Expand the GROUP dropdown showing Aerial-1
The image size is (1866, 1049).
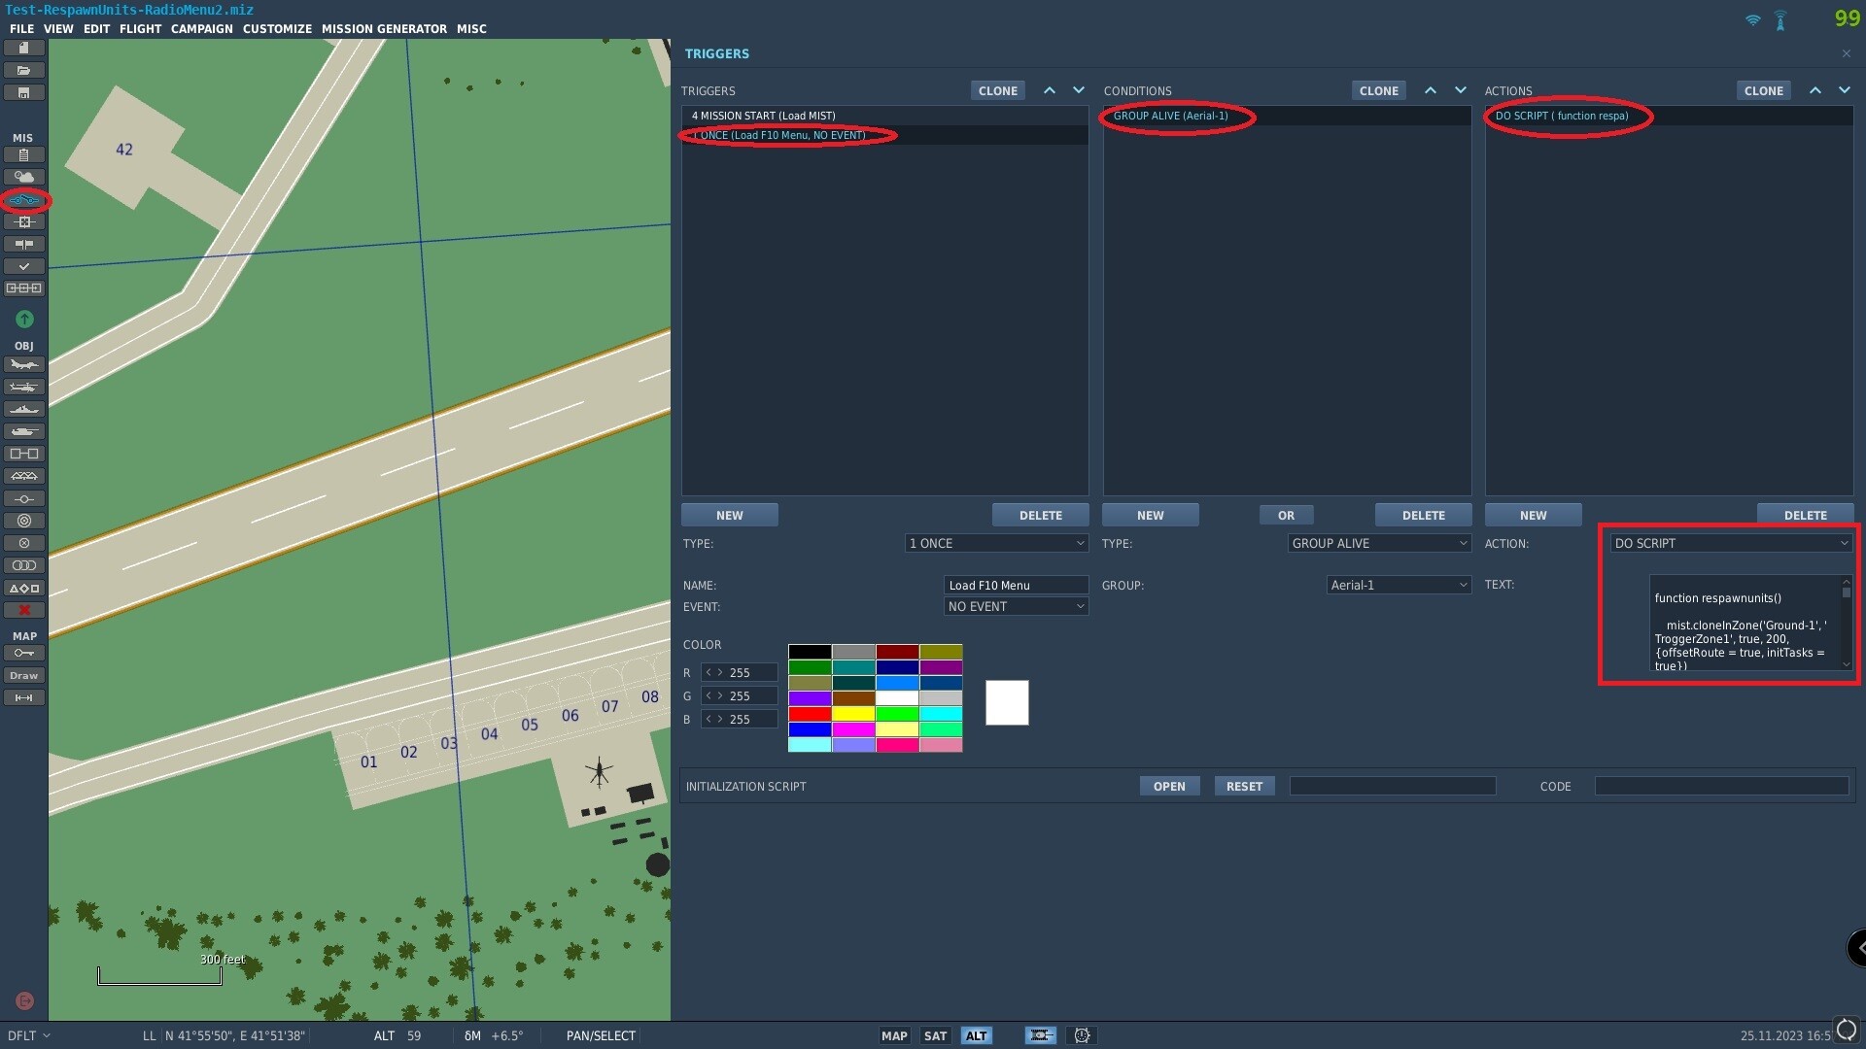pyautogui.click(x=1399, y=585)
